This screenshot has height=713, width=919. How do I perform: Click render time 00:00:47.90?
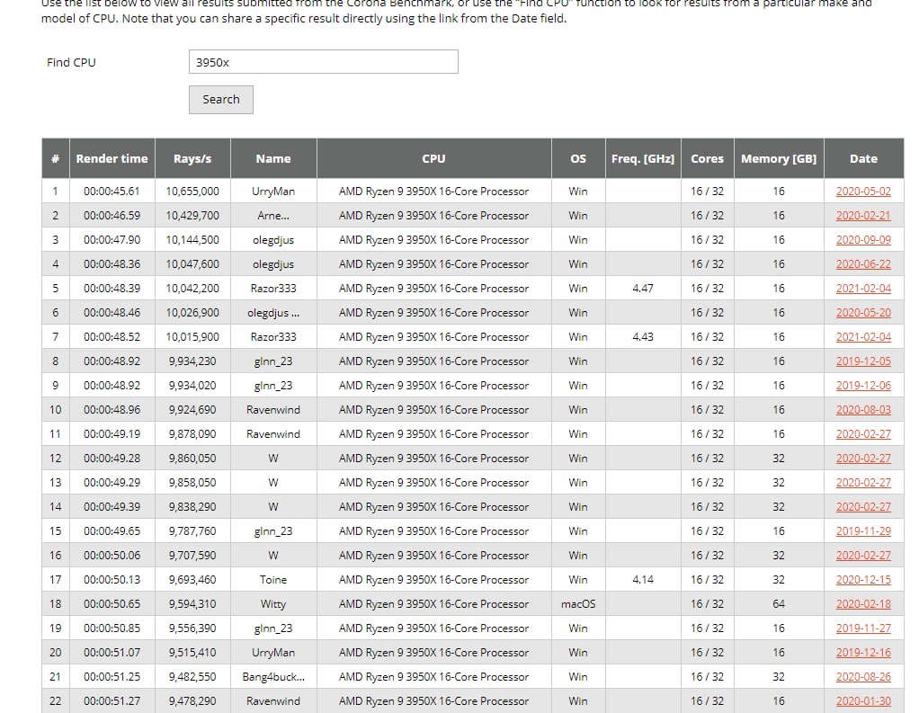click(112, 240)
